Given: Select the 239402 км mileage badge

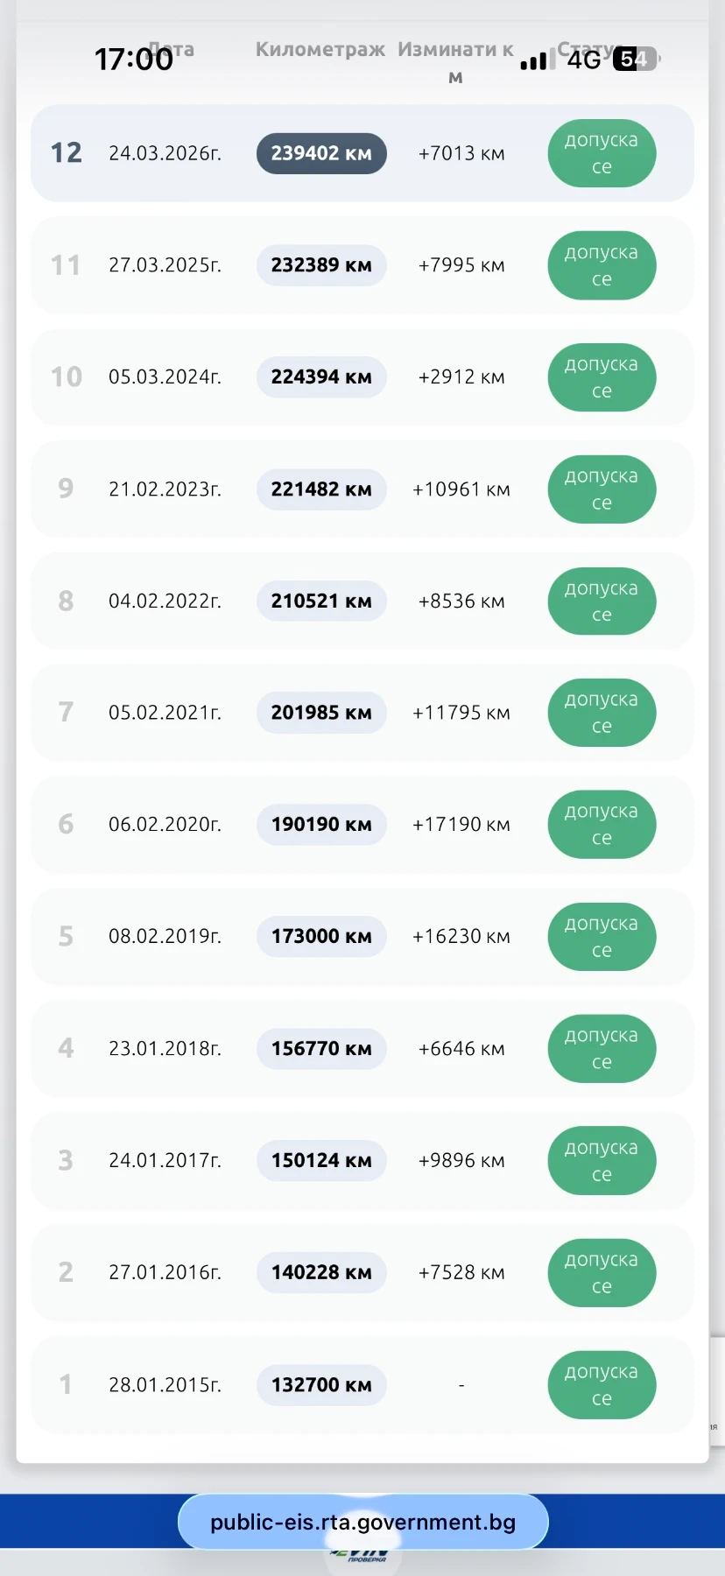Looking at the screenshot, I should 321,153.
